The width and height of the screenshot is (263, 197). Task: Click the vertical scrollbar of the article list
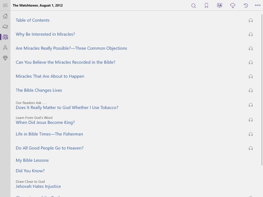(262, 90)
